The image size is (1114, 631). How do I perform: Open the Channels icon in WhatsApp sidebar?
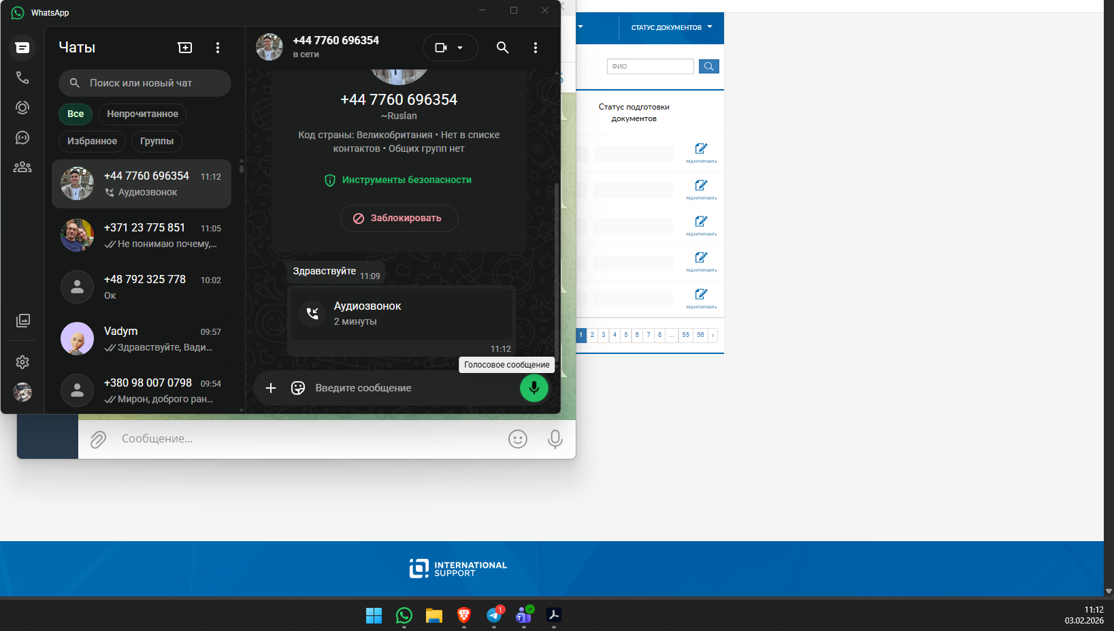[22, 137]
